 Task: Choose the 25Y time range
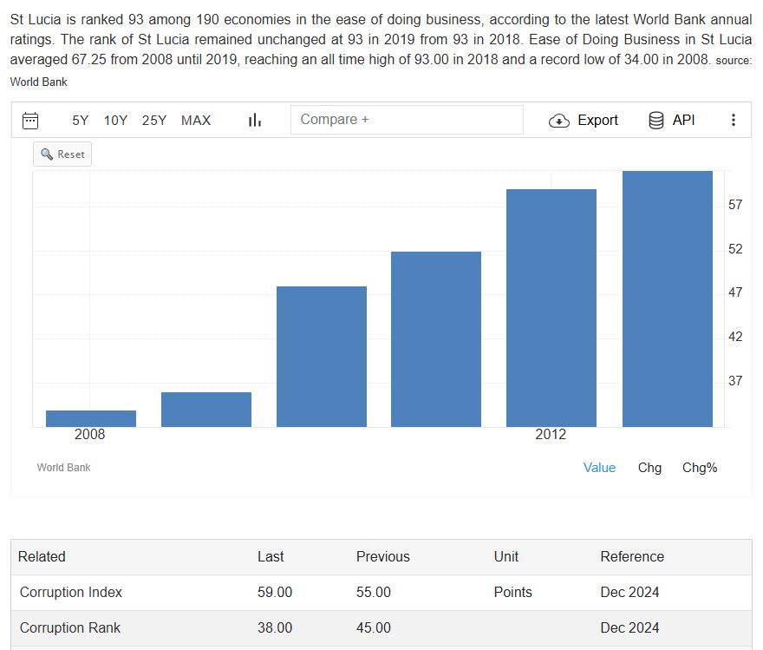point(154,120)
